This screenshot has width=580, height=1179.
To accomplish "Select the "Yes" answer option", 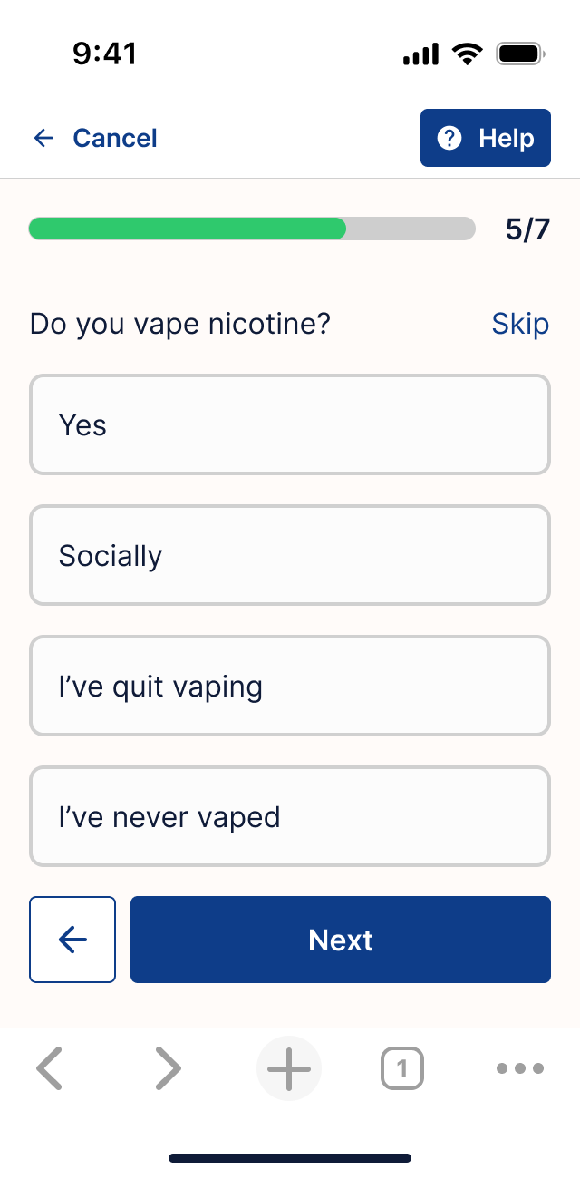I will click(x=290, y=424).
